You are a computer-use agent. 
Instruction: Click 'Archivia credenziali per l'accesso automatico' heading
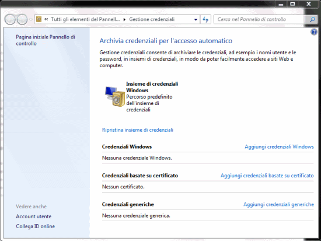click(166, 41)
